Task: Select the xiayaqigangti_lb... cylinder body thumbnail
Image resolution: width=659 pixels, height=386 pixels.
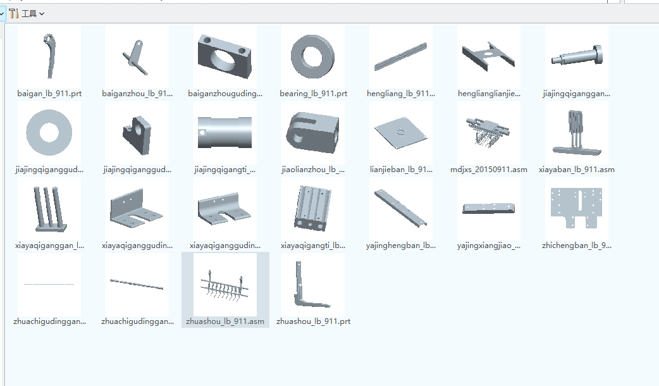Action: pos(313,209)
